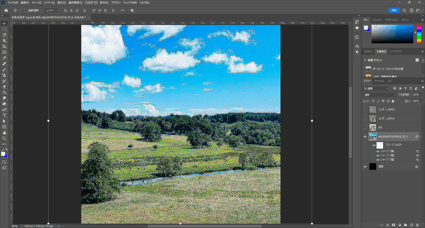Click the fx layer style icon
The width and height of the screenshot is (425, 228).
pyautogui.click(x=388, y=225)
